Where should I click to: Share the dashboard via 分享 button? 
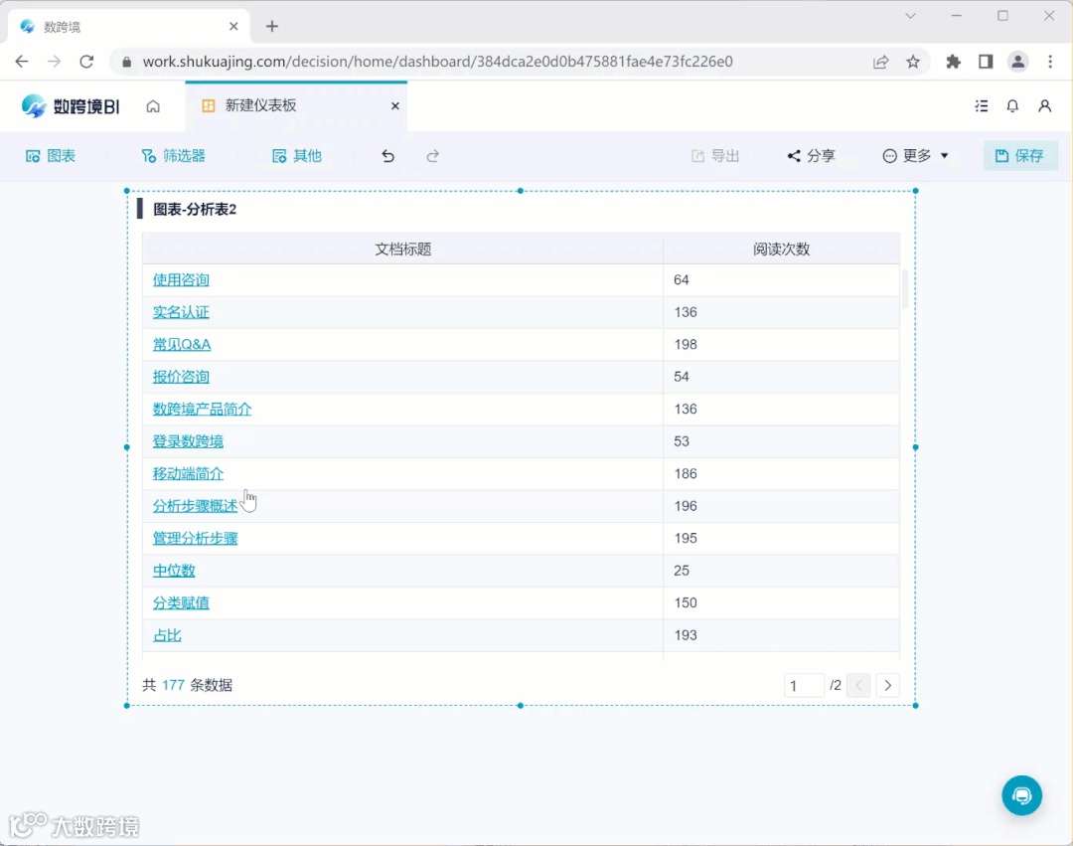[812, 155]
